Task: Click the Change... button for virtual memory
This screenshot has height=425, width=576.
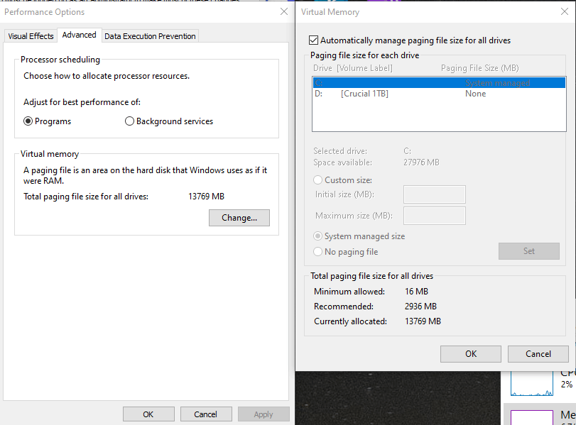Action: click(239, 218)
